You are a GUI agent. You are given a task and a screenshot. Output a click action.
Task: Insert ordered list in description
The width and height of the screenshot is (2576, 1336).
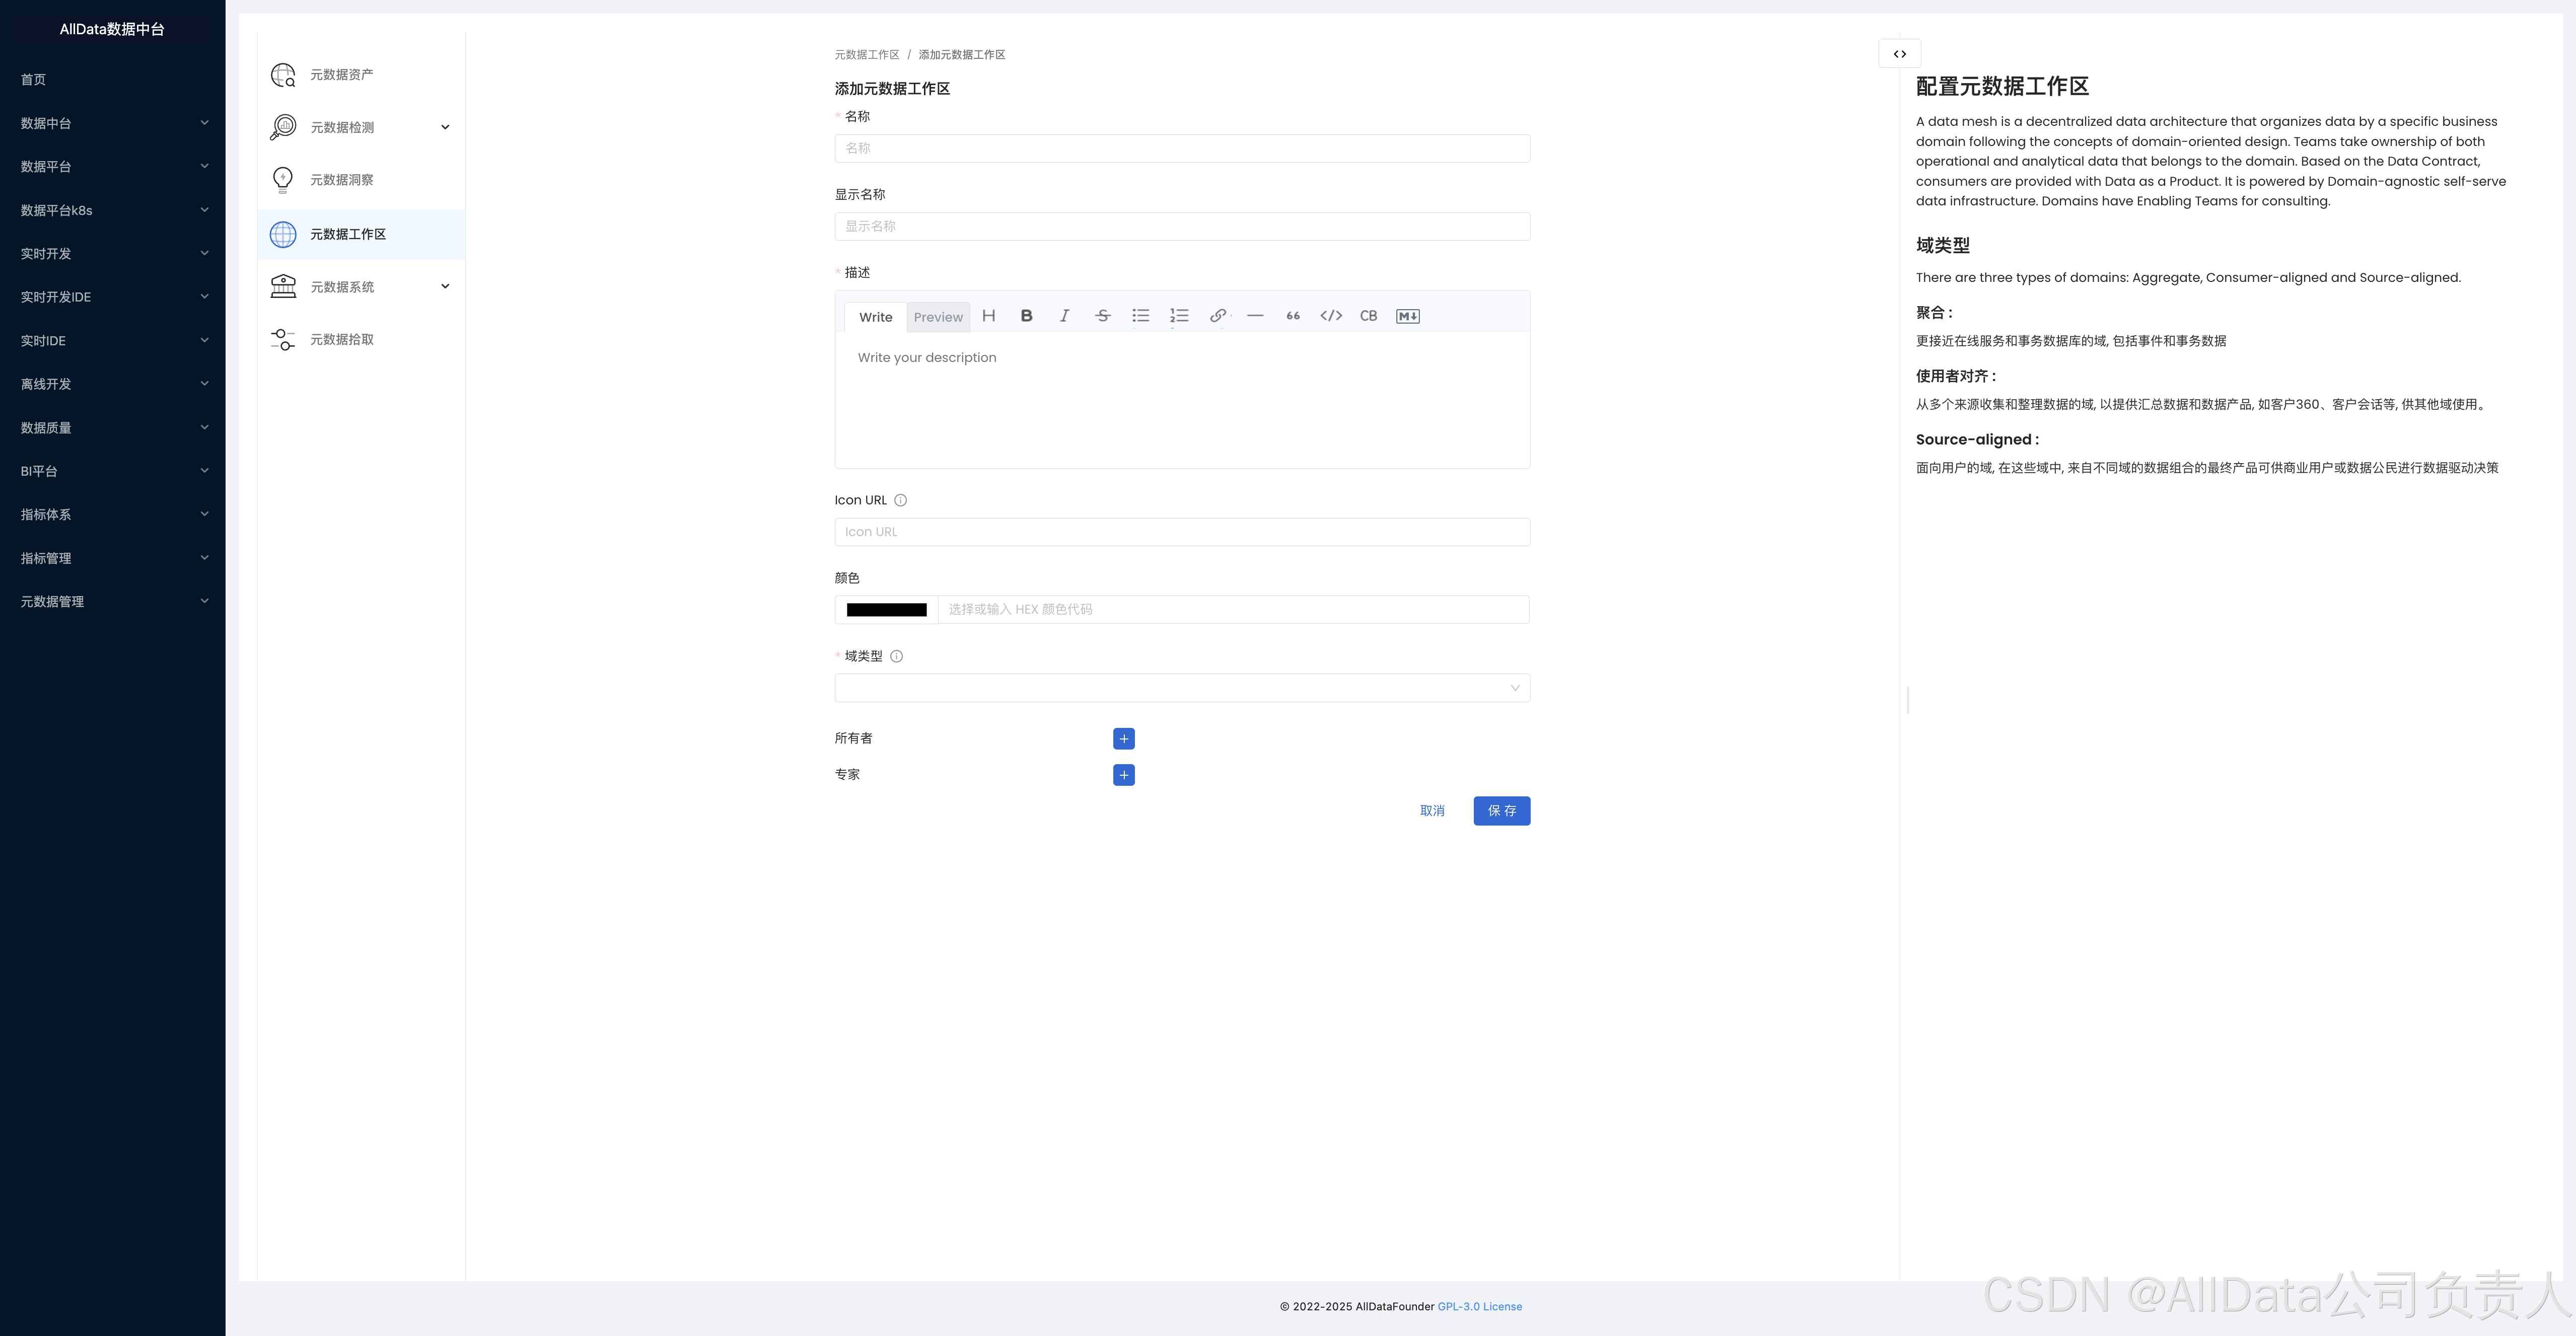click(1179, 316)
